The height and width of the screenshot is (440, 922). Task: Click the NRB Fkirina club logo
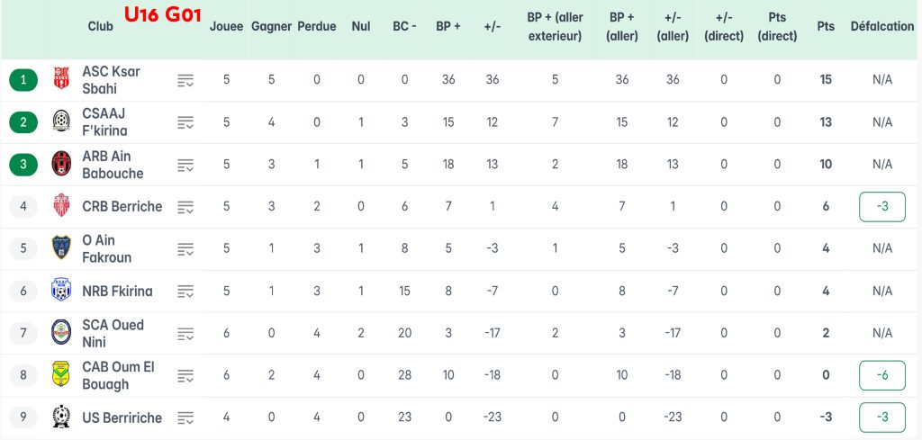tap(61, 291)
